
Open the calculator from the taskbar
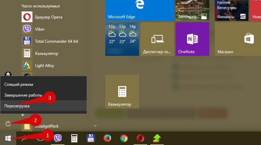point(74,138)
